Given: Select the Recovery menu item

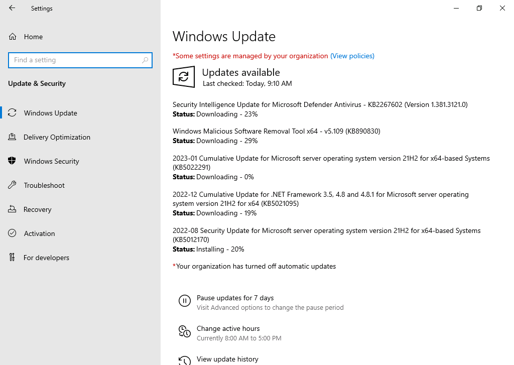Looking at the screenshot, I should point(37,209).
